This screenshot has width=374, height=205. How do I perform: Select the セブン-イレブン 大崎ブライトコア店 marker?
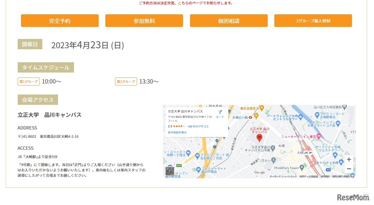click(338, 123)
